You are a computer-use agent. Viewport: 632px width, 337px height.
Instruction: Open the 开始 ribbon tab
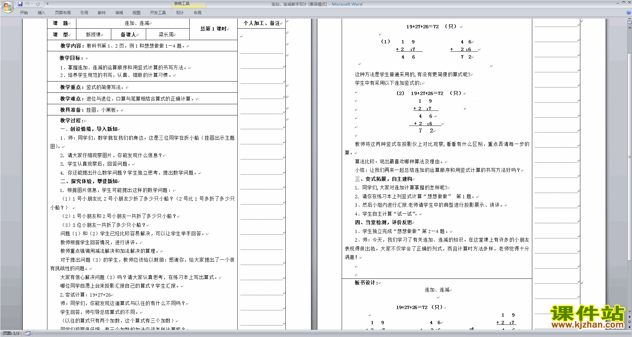click(24, 12)
